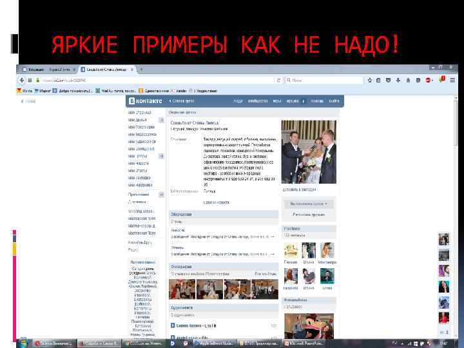464x348 pixels.
Task: Open the Одноклассники bookmark
Action: tap(153, 91)
